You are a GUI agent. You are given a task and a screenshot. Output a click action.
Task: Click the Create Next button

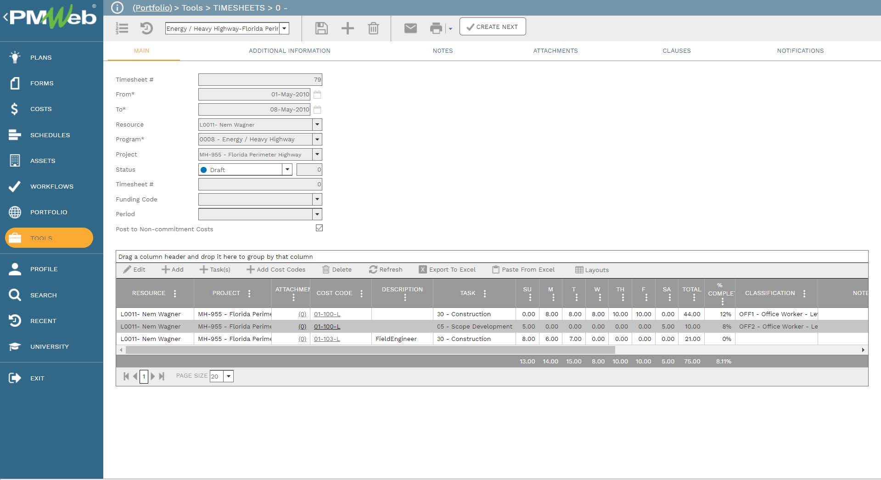tap(493, 27)
